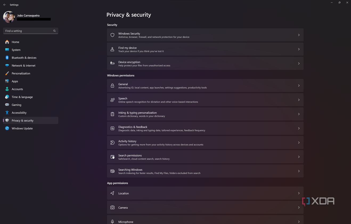Image resolution: width=351 pixels, height=224 pixels.
Task: Open Microphone app permissions row
Action: pos(205,220)
